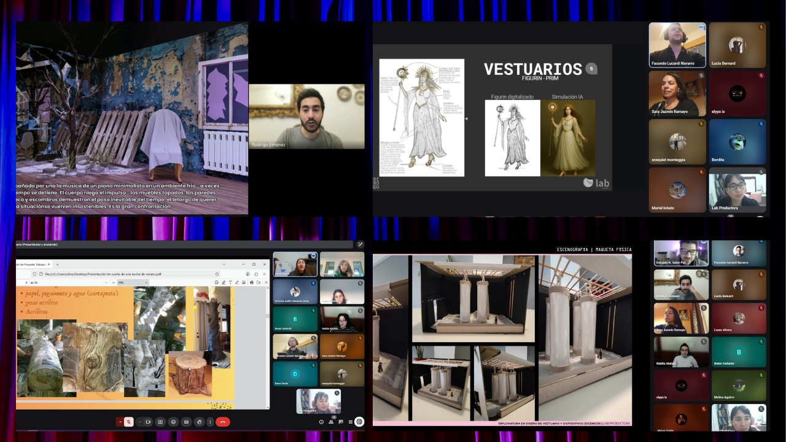Screen dimensions: 786x442
Task: Open meeting details info icon
Action: [321, 422]
